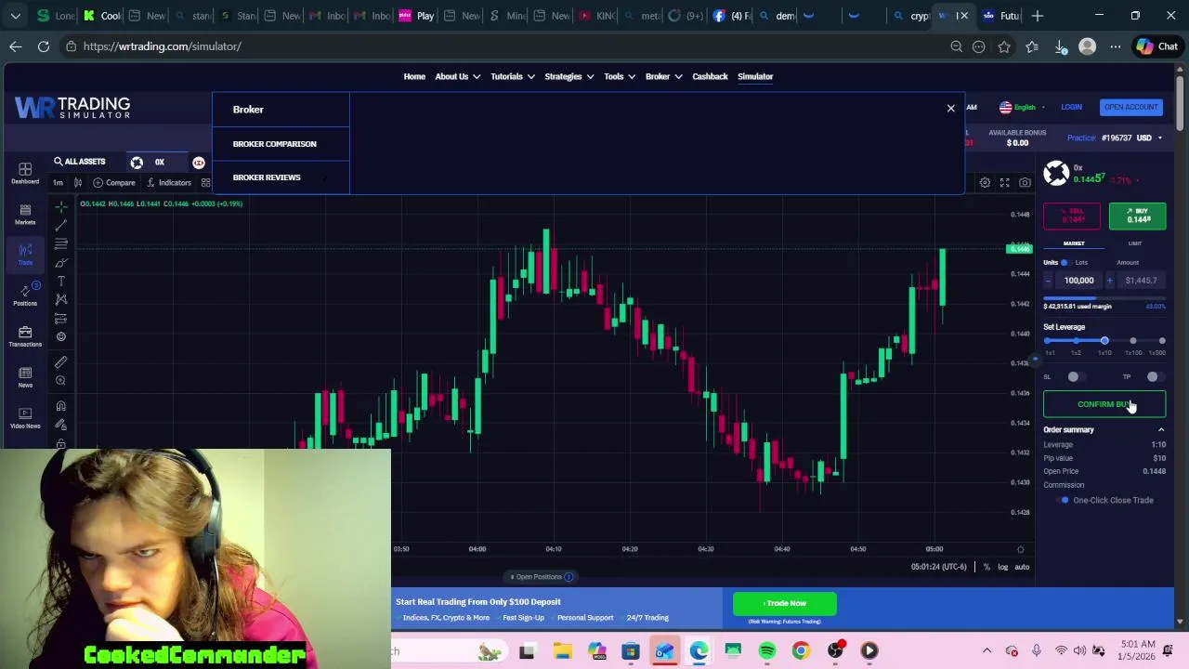Select the Fibonacci lines drawing tool
The image size is (1189, 669).
point(60,243)
